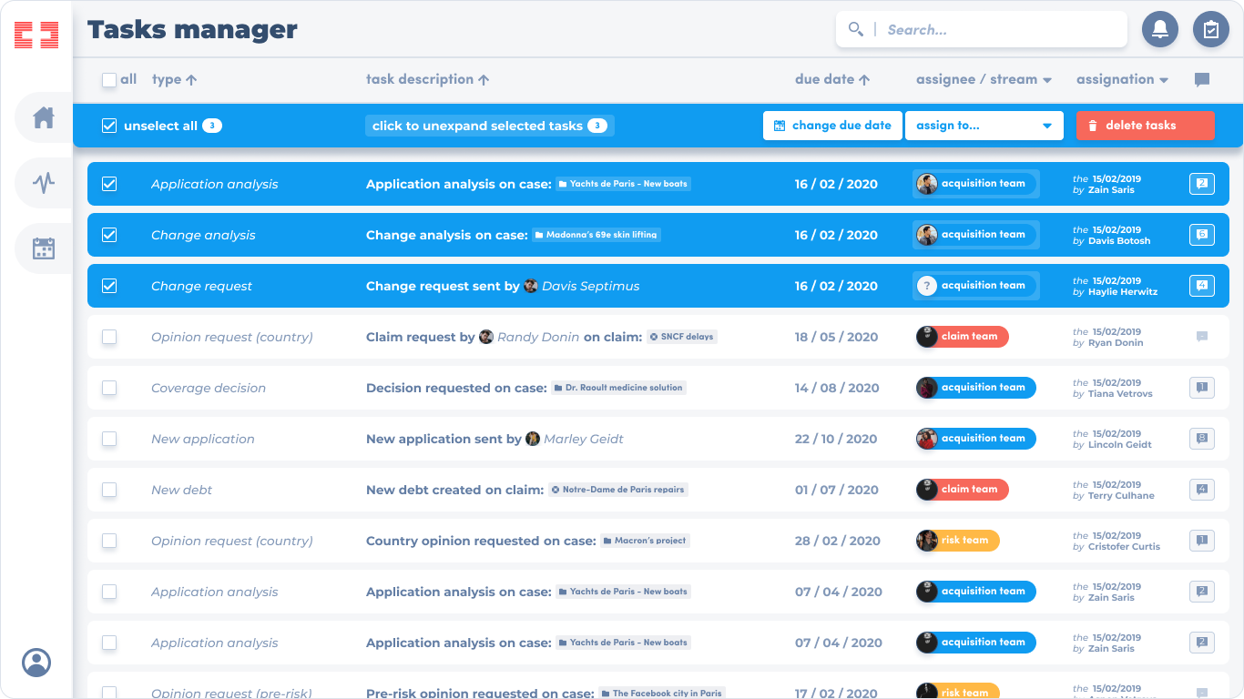1244x699 pixels.
Task: Open Marley Geidt's profile from New application
Action: [575, 439]
